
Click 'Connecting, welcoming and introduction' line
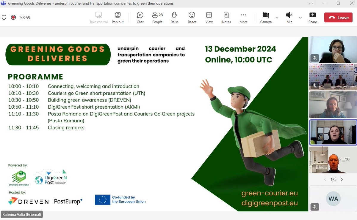click(x=93, y=86)
